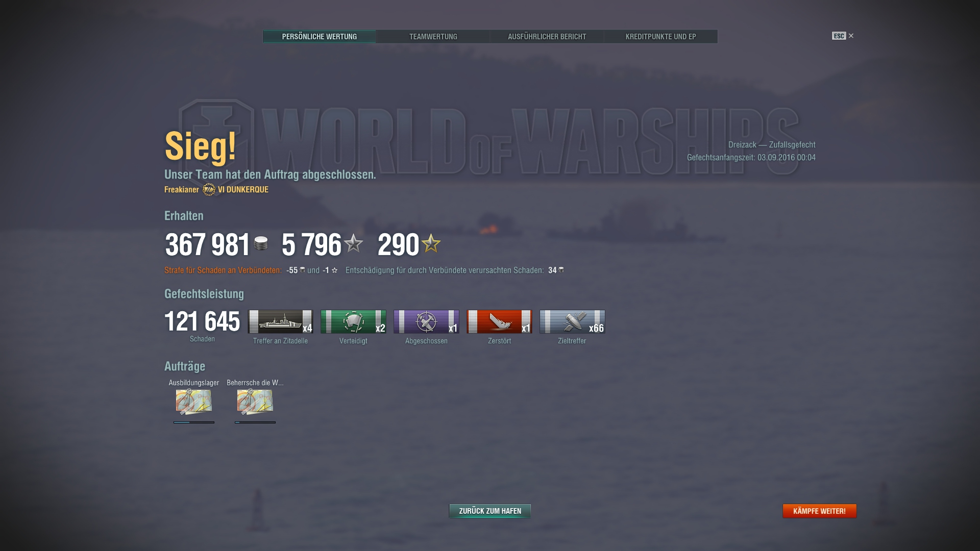Switch to the Teamwertung tab

[433, 36]
